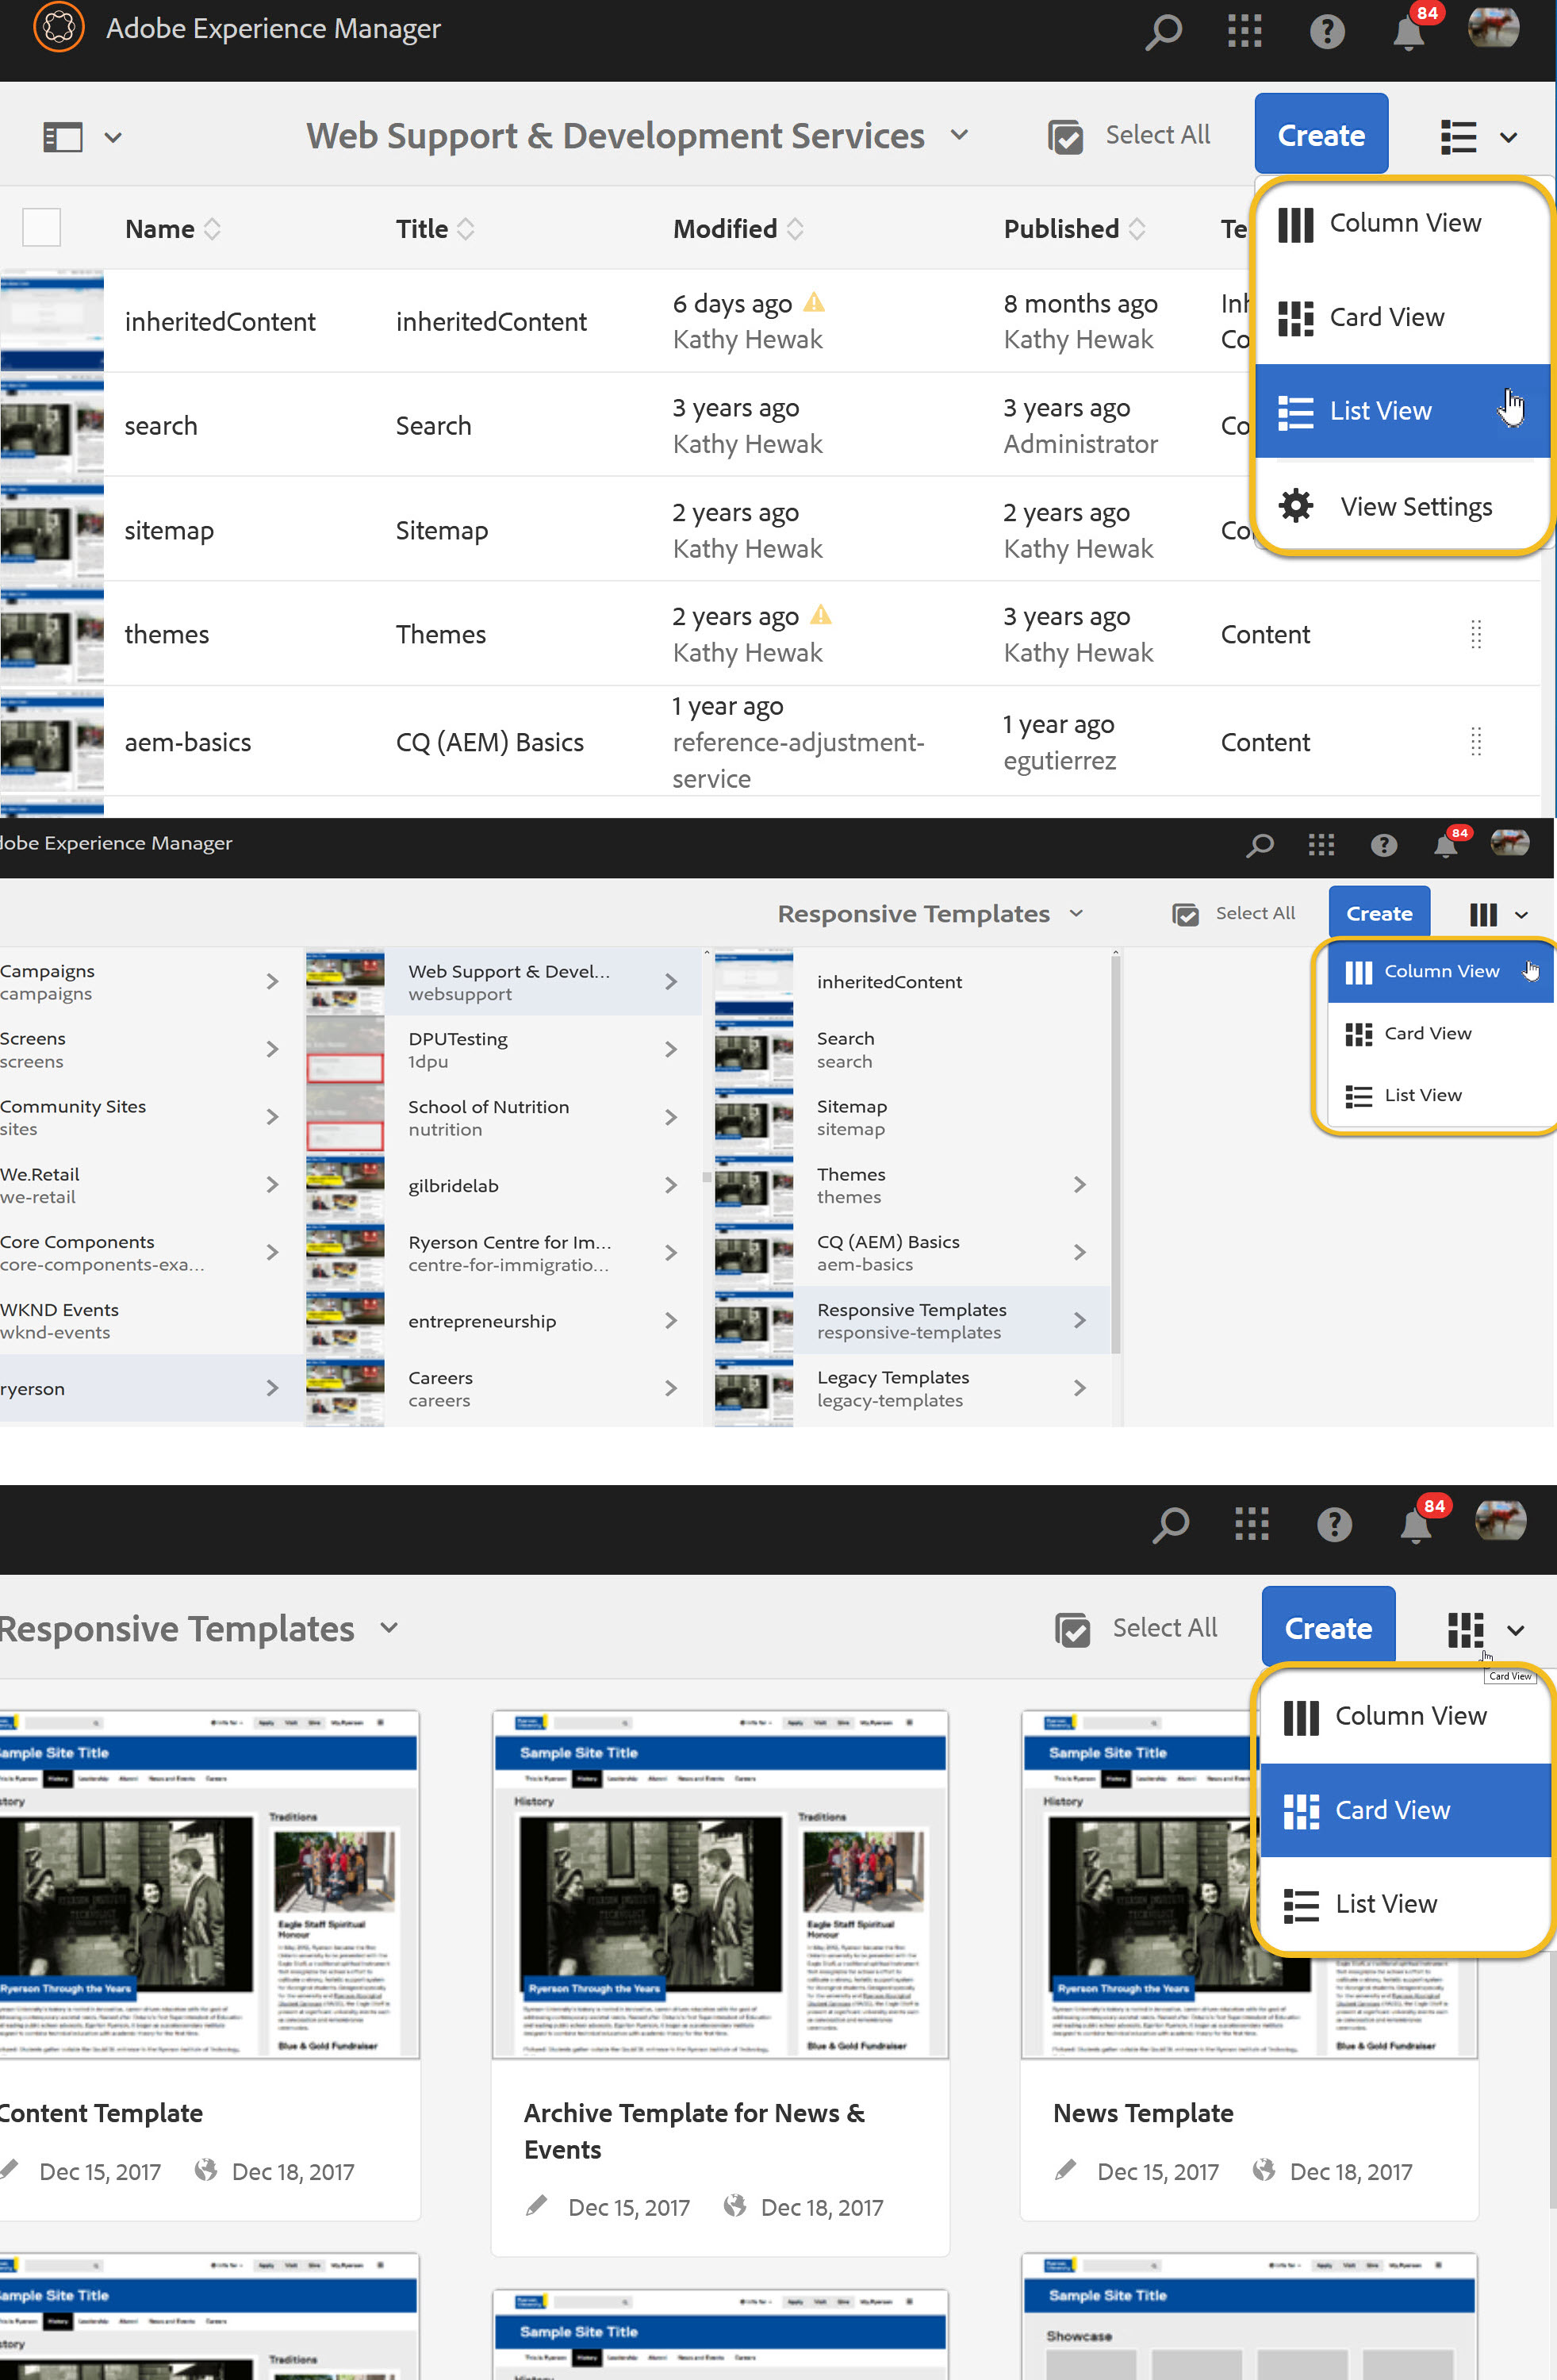Open solutions grid in the column view header

(x=1321, y=845)
